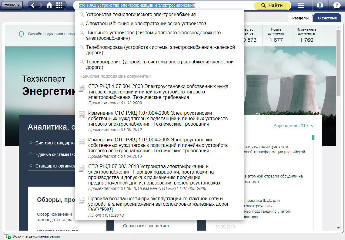Open the sections grid icon
345x240 pixels.
(59, 5)
